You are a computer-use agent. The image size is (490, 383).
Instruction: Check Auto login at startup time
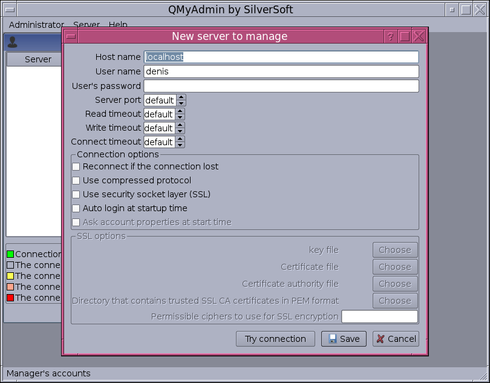[x=76, y=208]
